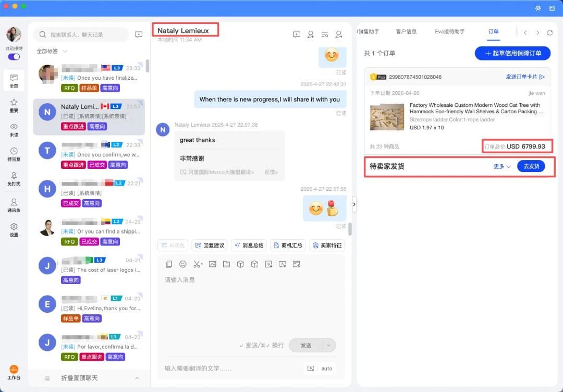Click the auto translate language selector

pos(320,369)
